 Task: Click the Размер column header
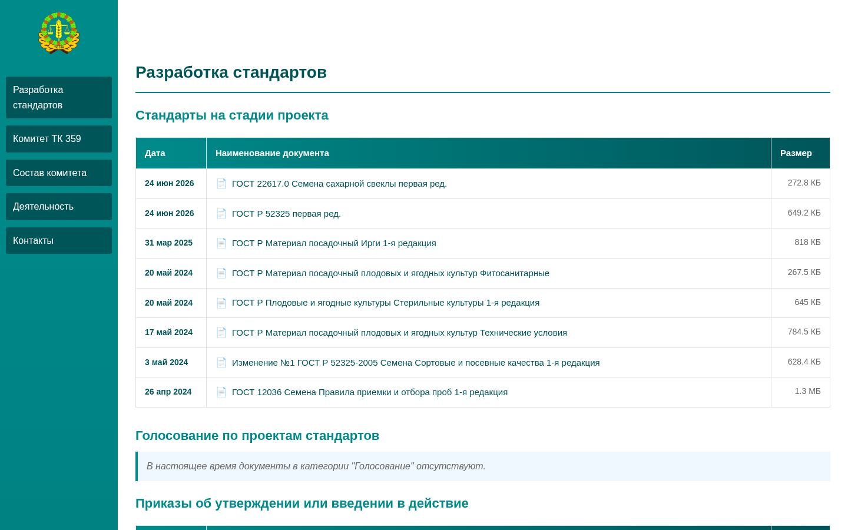tap(800, 153)
